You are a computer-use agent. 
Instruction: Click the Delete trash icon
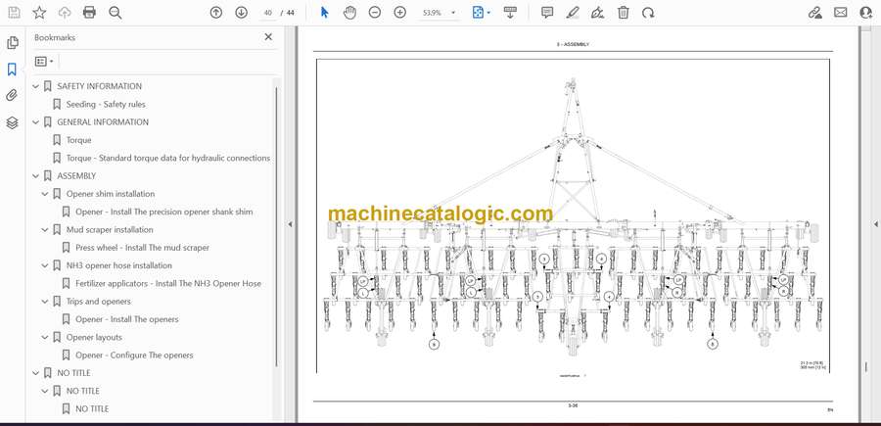[624, 13]
